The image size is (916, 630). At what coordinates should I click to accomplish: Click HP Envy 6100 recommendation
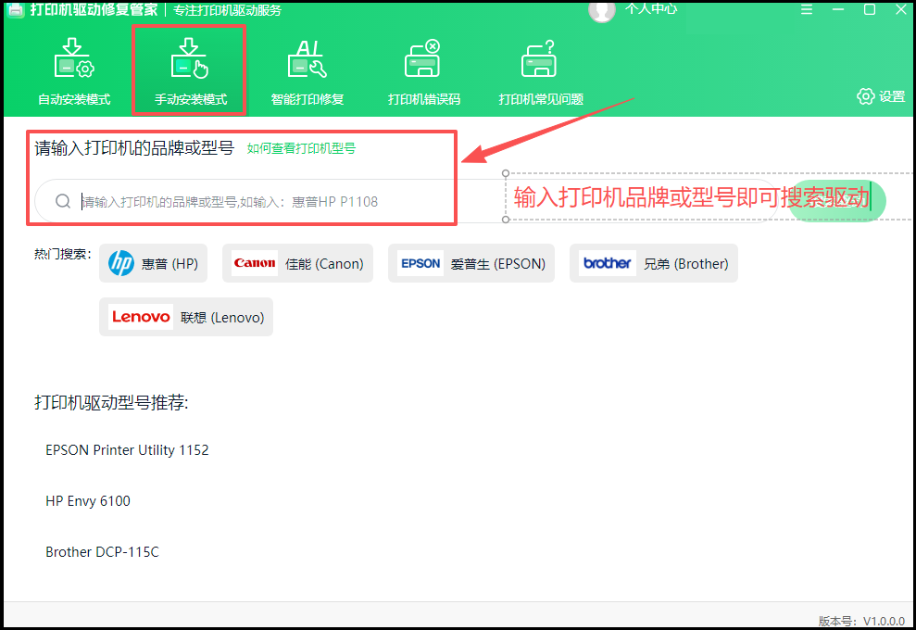coord(88,501)
